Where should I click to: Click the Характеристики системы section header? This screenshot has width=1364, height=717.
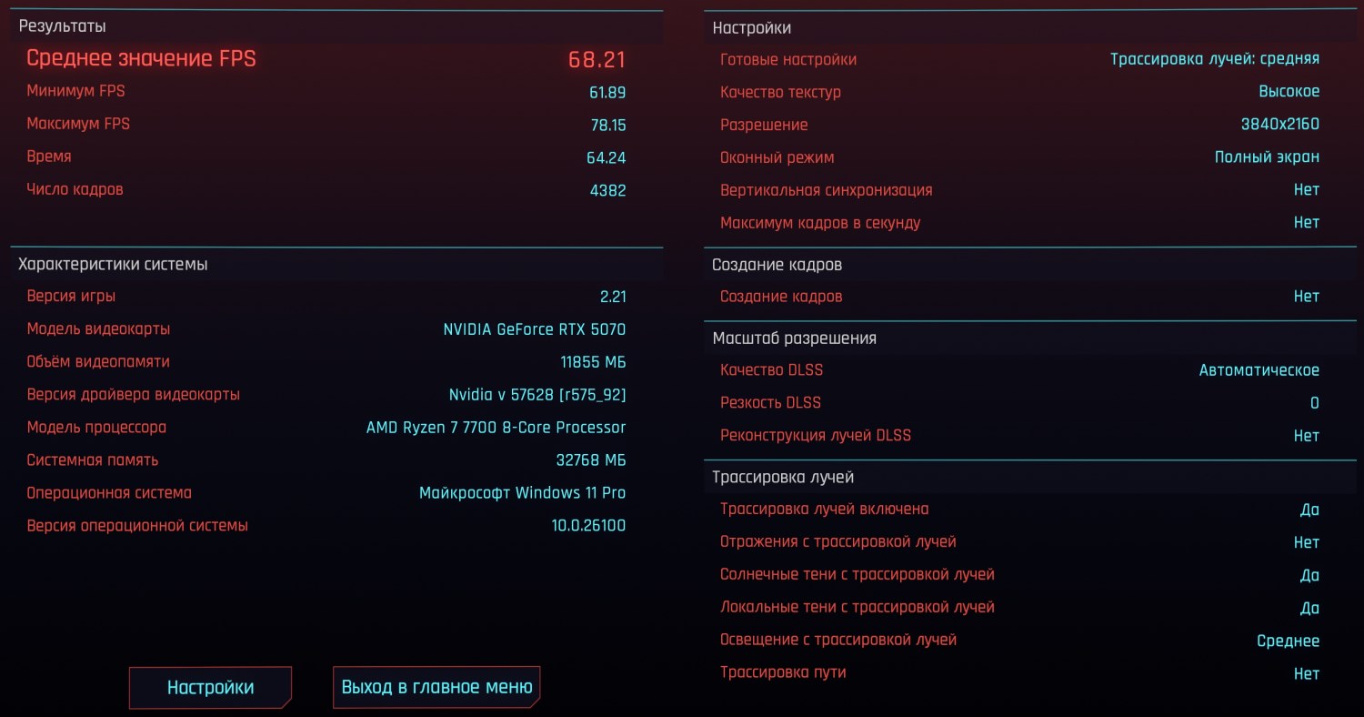[x=113, y=265]
